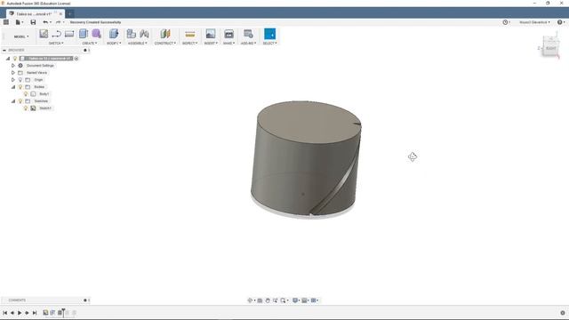Jump timeline to the beginning
The height and width of the screenshot is (320, 569).
pyautogui.click(x=4, y=313)
